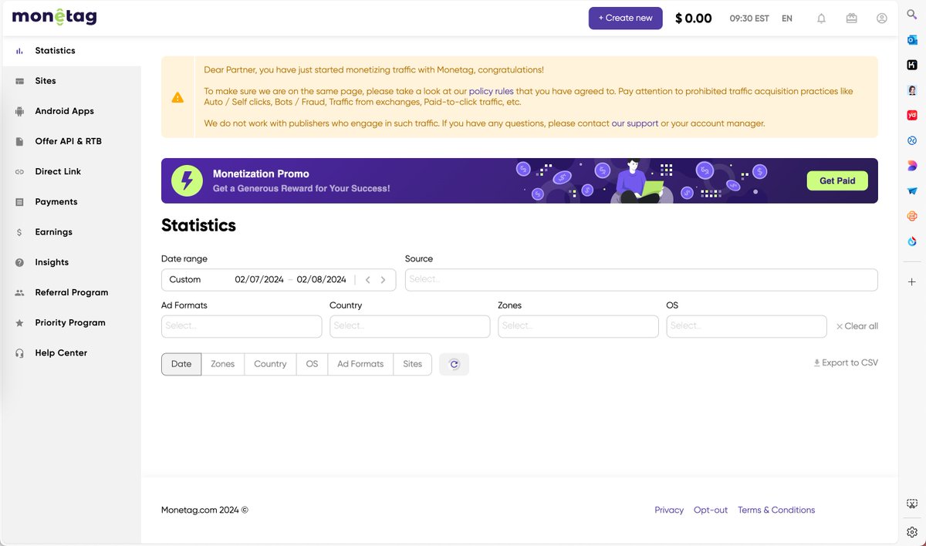Open browser sidebar settings gear icon
Screen dimensions: 926x546
click(912, 531)
